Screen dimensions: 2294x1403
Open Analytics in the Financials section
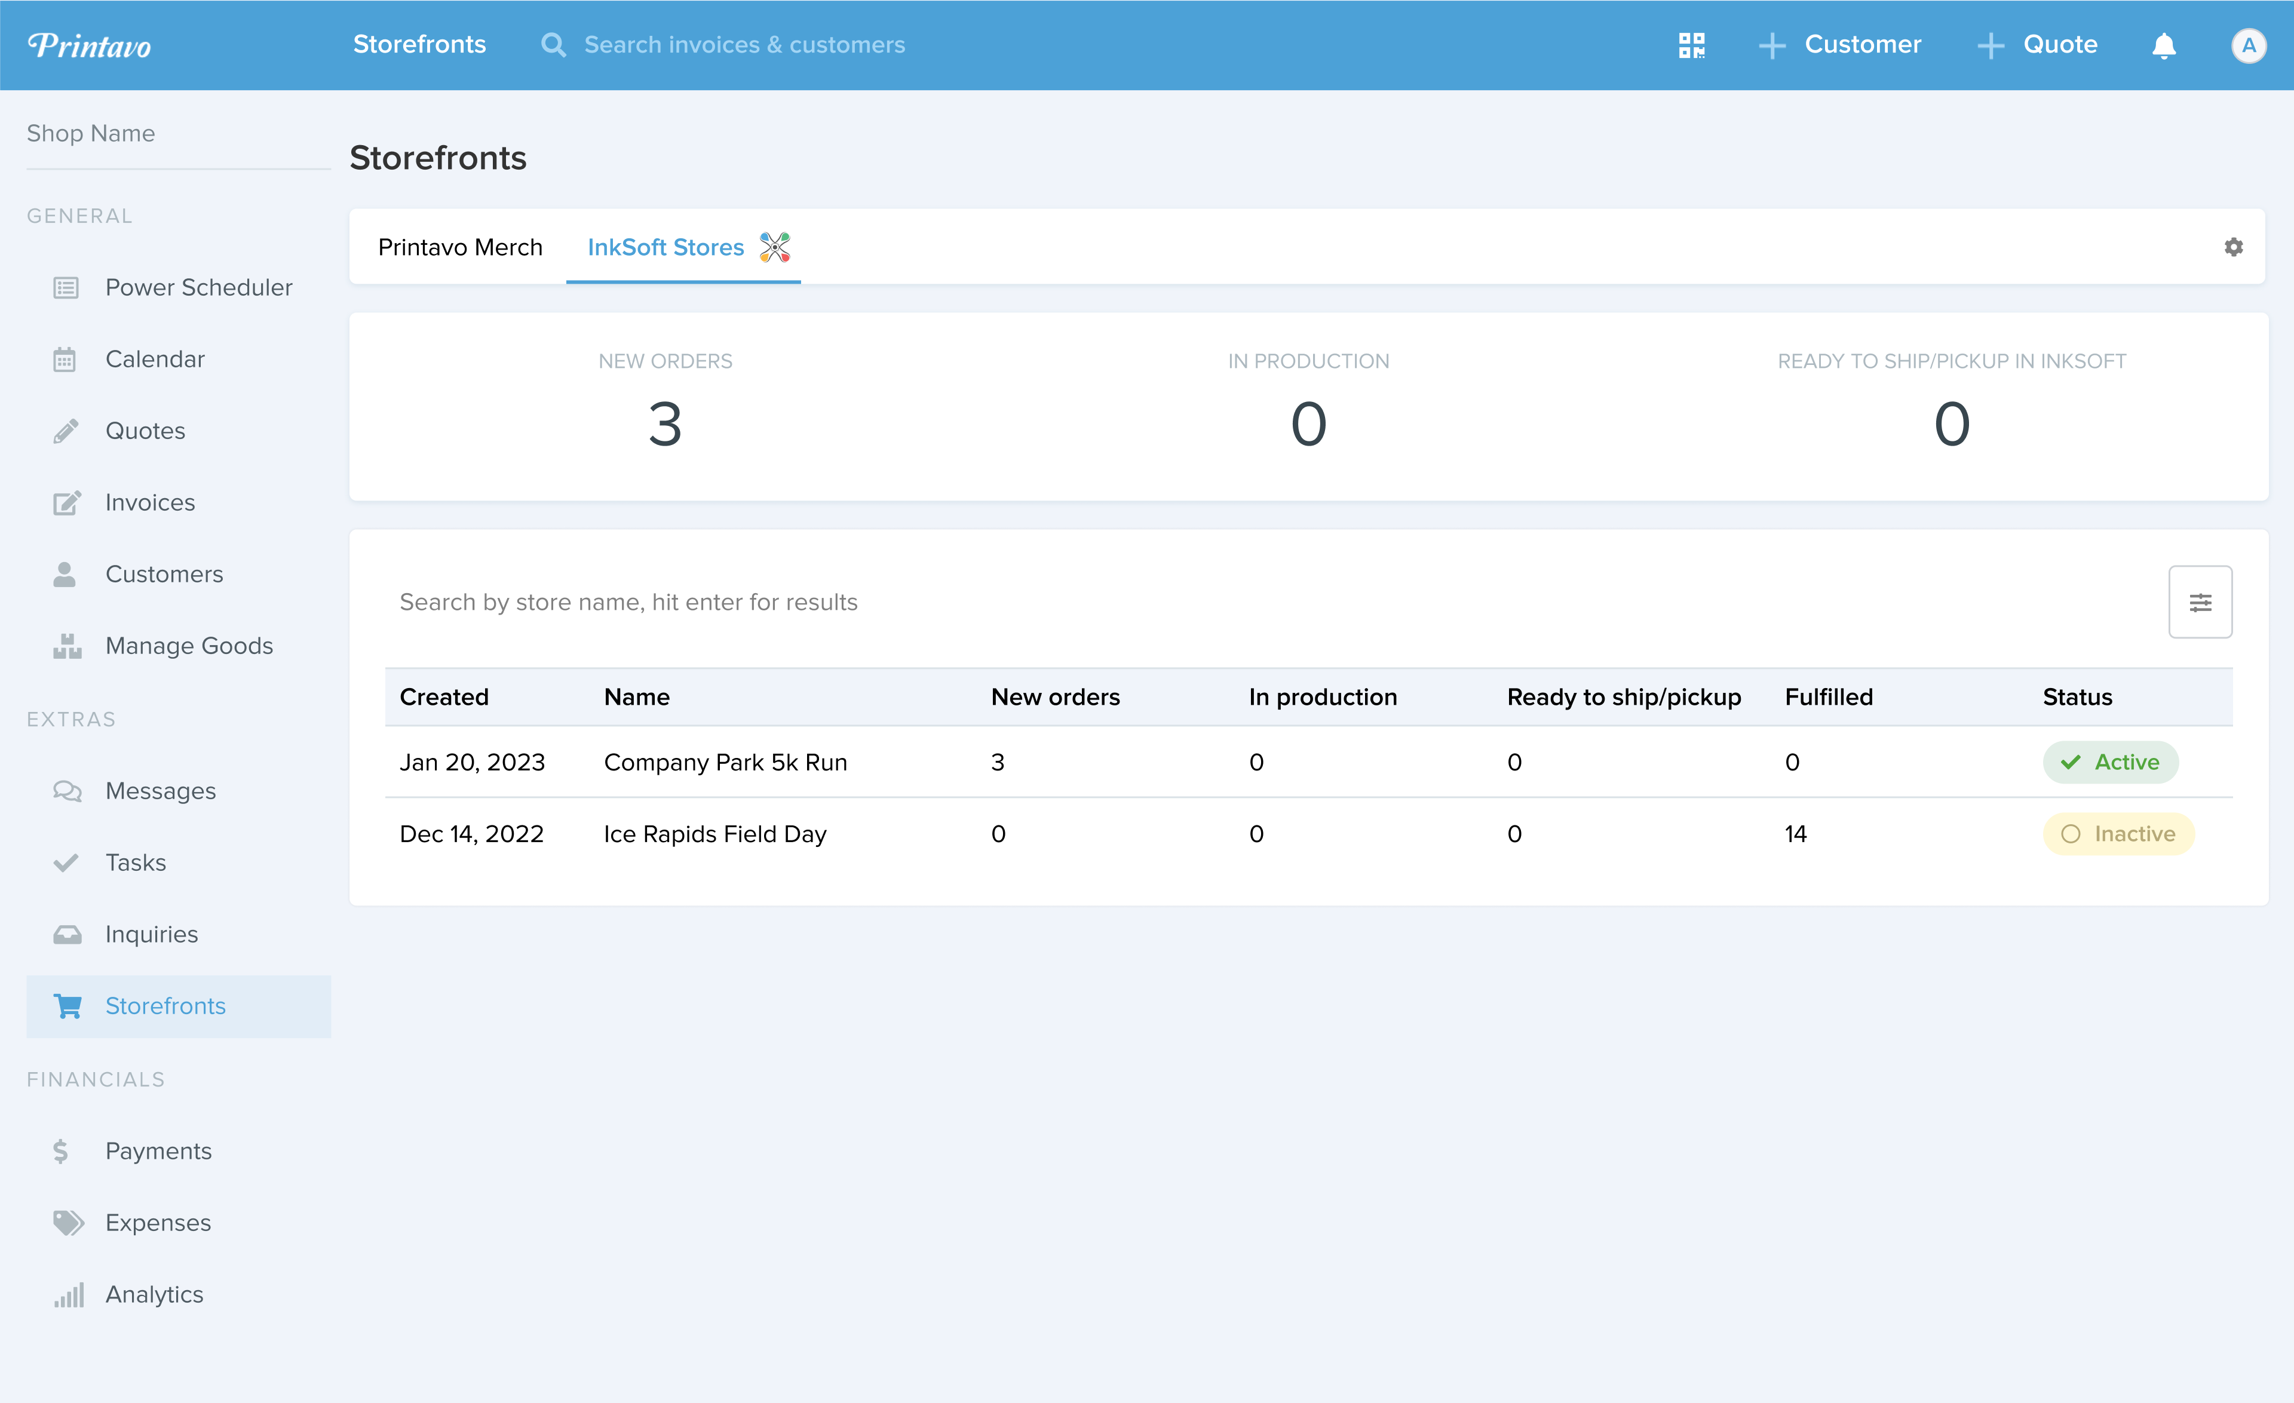(x=155, y=1294)
